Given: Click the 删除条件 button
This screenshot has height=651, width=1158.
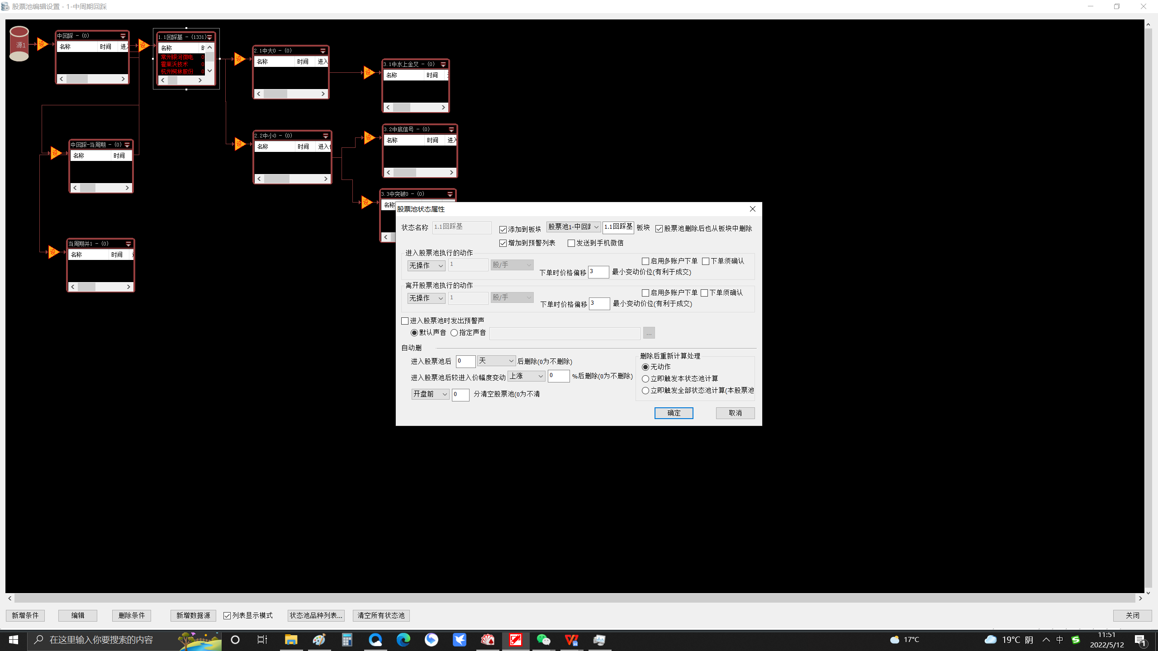Looking at the screenshot, I should click(x=132, y=615).
